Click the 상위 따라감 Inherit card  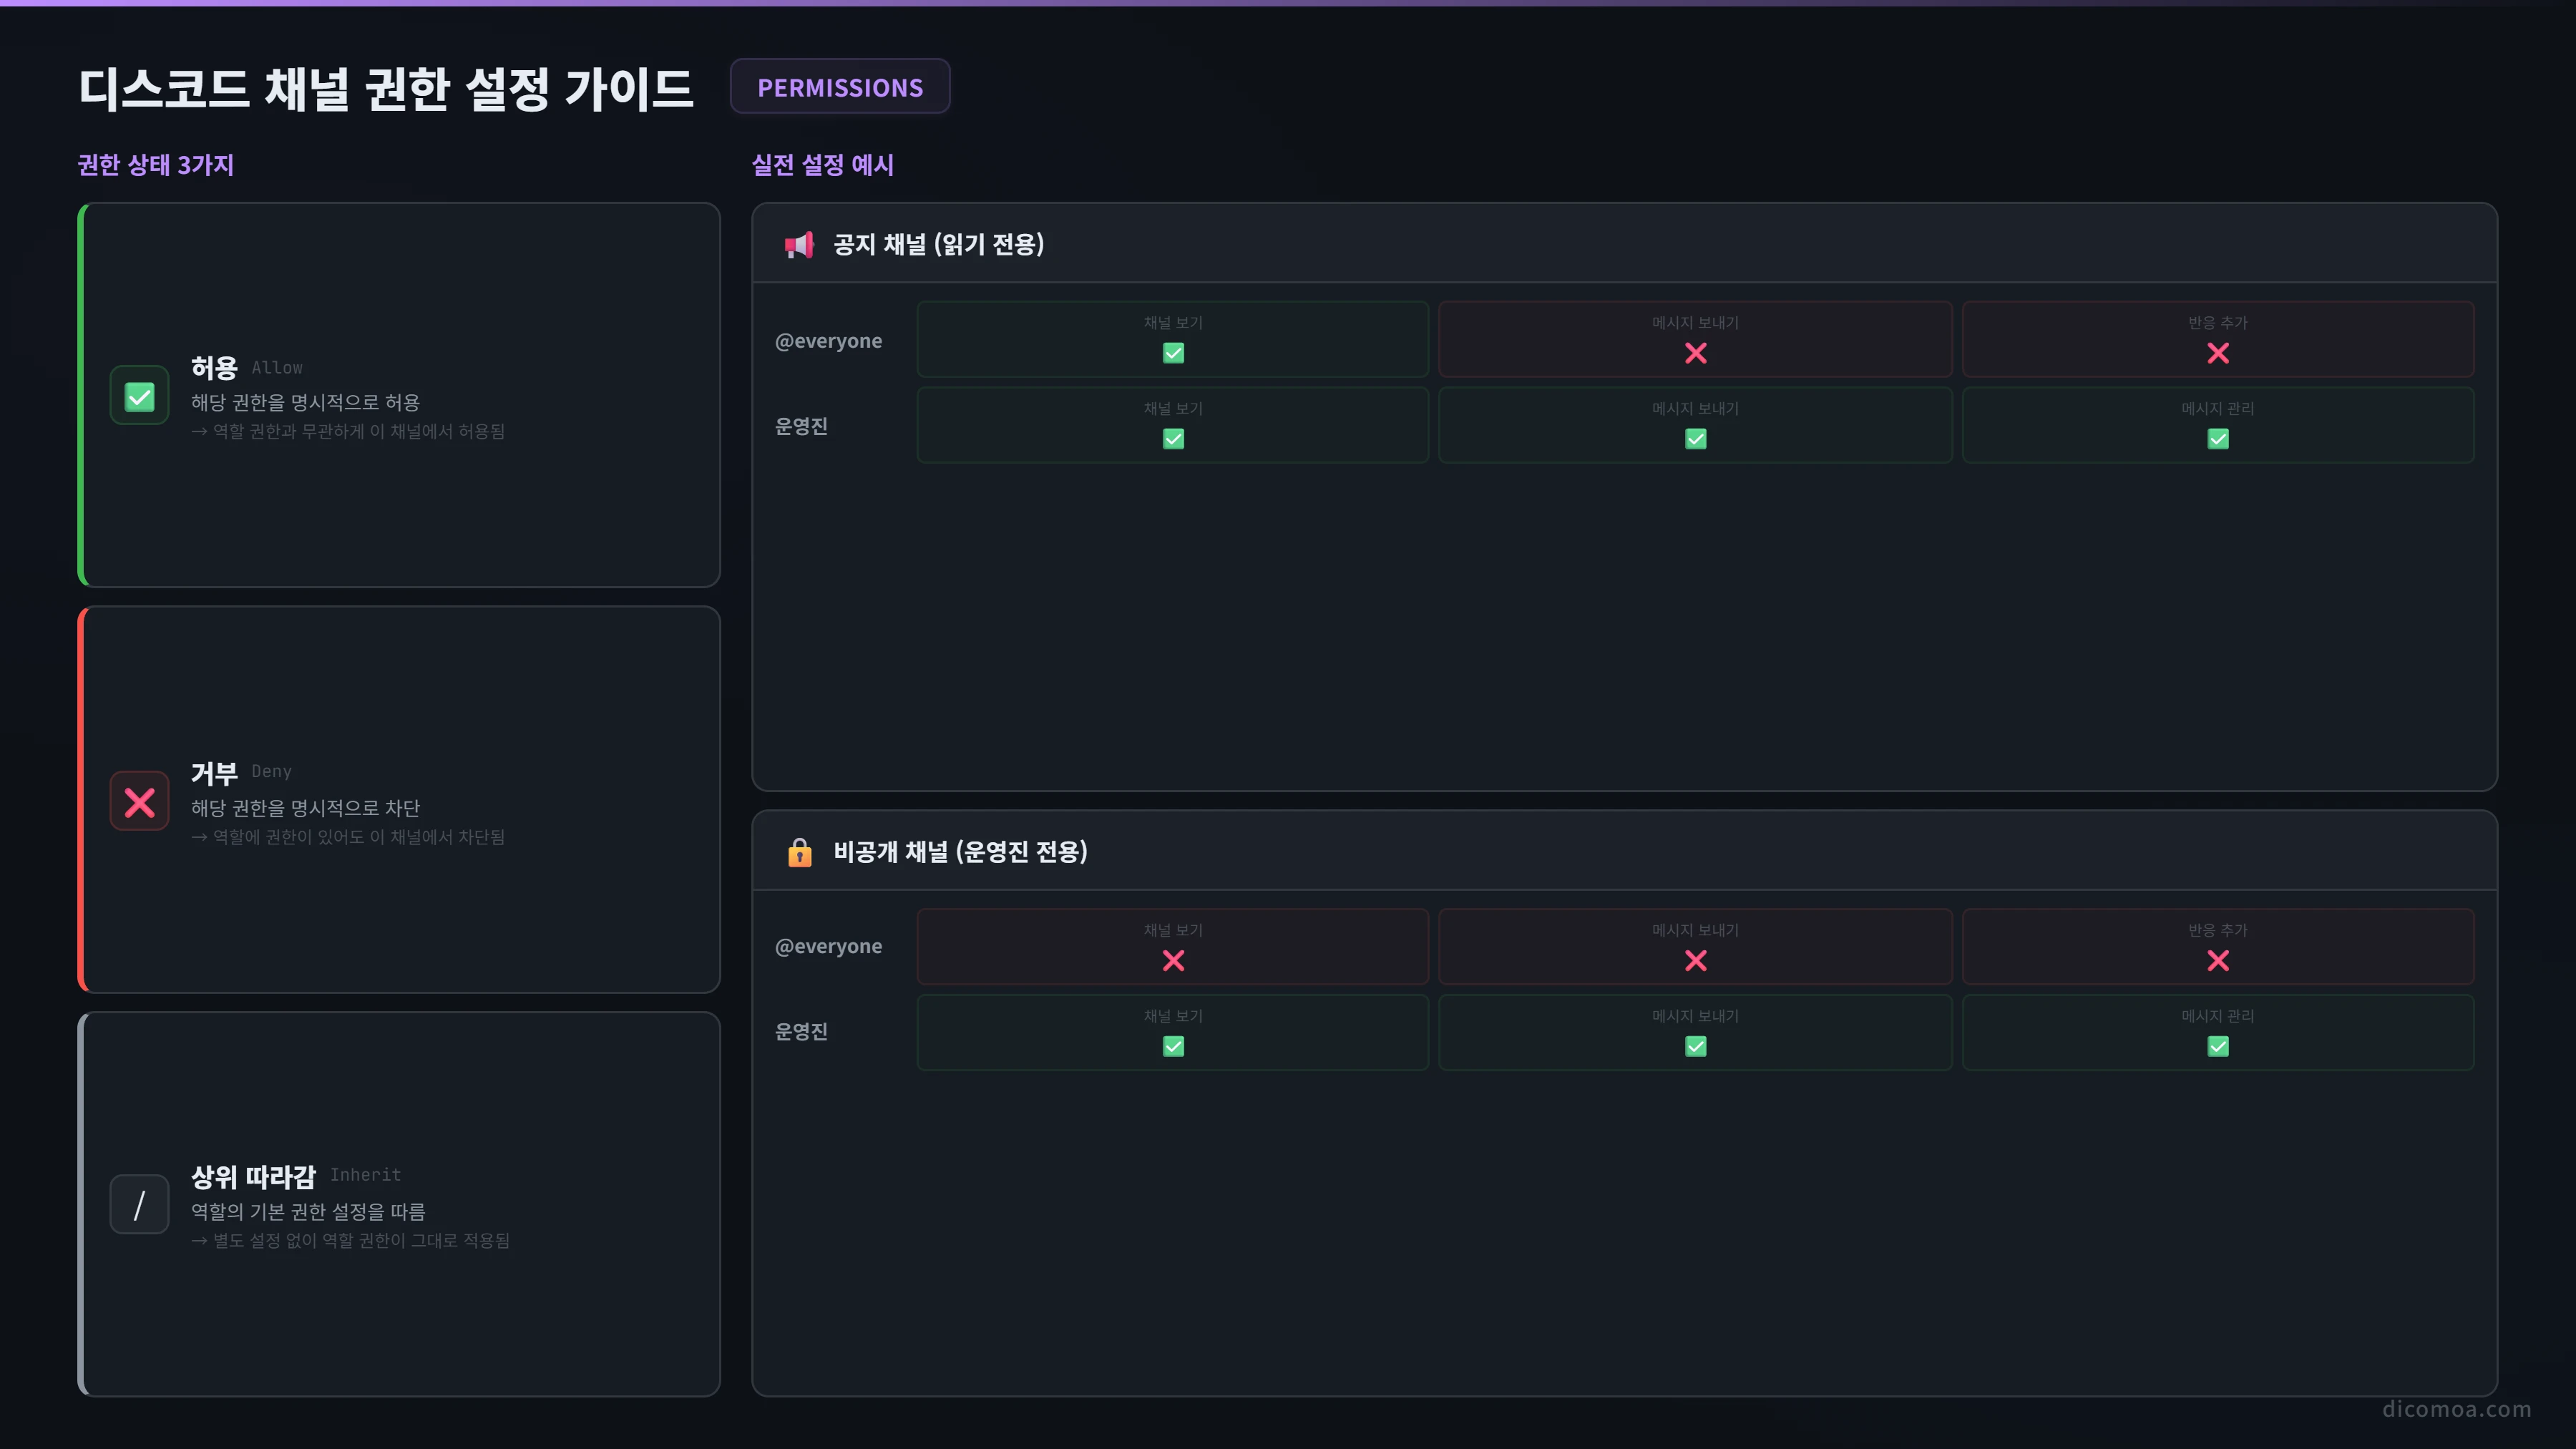click(x=399, y=1204)
